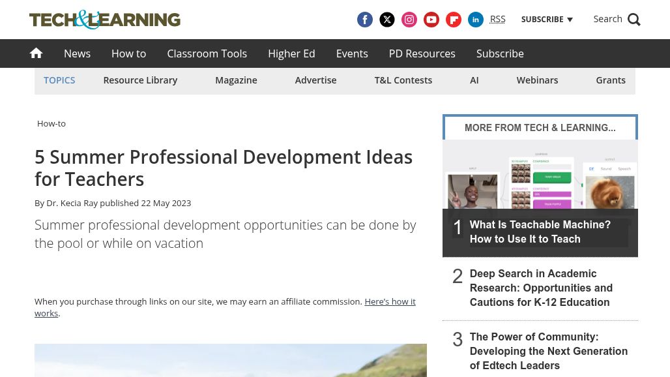
Task: Open the Tech & Learning Facebook page
Action: click(364, 20)
